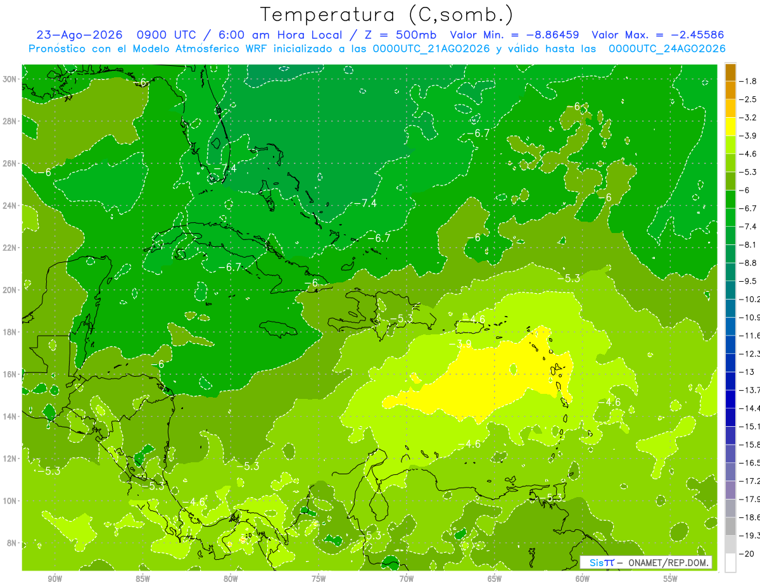The image size is (760, 587).
Task: Click the swatch between -6 and -6.7
Action: tap(730, 199)
